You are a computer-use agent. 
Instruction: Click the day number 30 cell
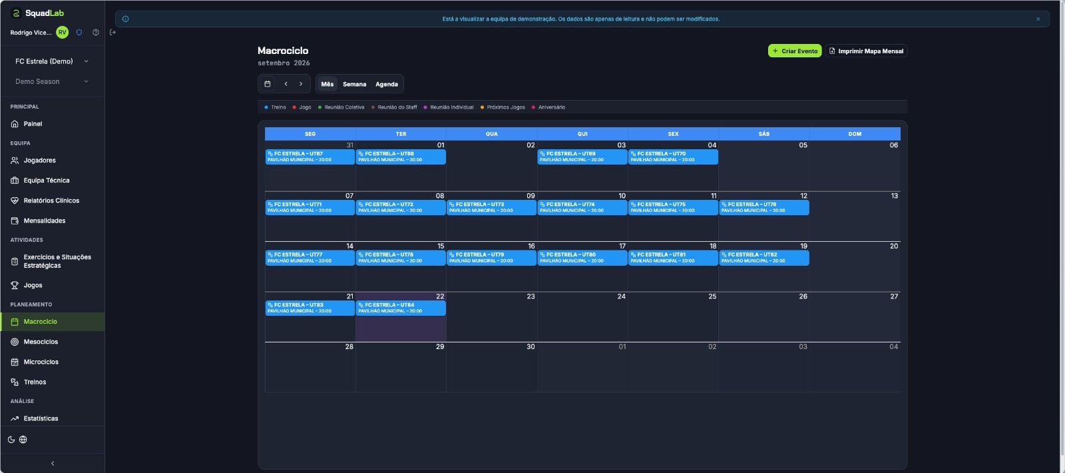(x=491, y=366)
